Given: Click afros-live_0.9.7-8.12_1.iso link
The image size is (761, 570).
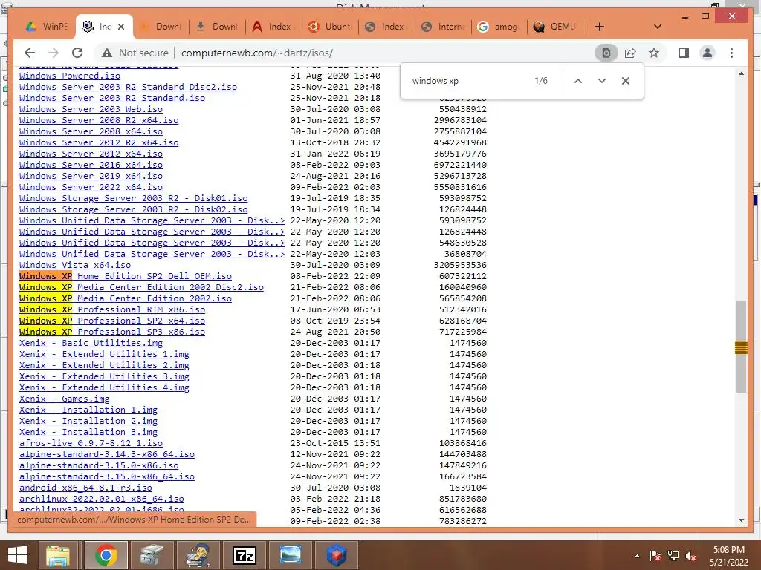Looking at the screenshot, I should point(91,444).
